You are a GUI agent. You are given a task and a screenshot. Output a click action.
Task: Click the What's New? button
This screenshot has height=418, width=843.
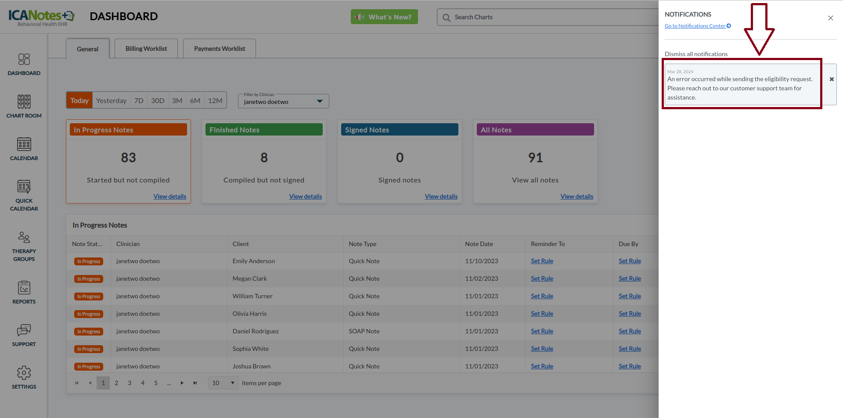pos(384,17)
